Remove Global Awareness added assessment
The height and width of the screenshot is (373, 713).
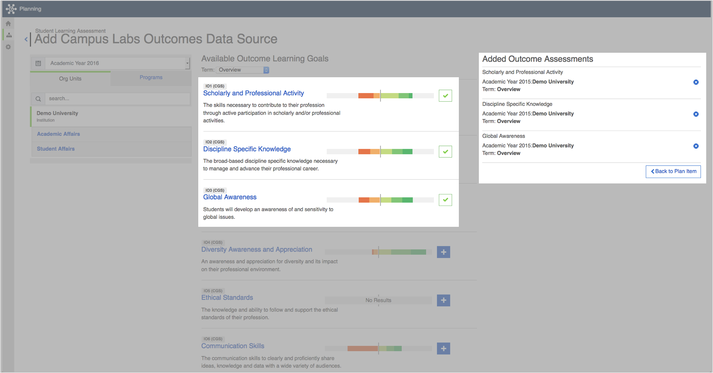click(696, 146)
